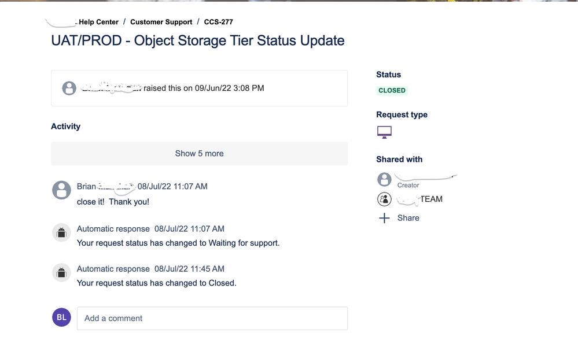
Task: Go to Customer Support breadcrumb
Action: click(161, 22)
